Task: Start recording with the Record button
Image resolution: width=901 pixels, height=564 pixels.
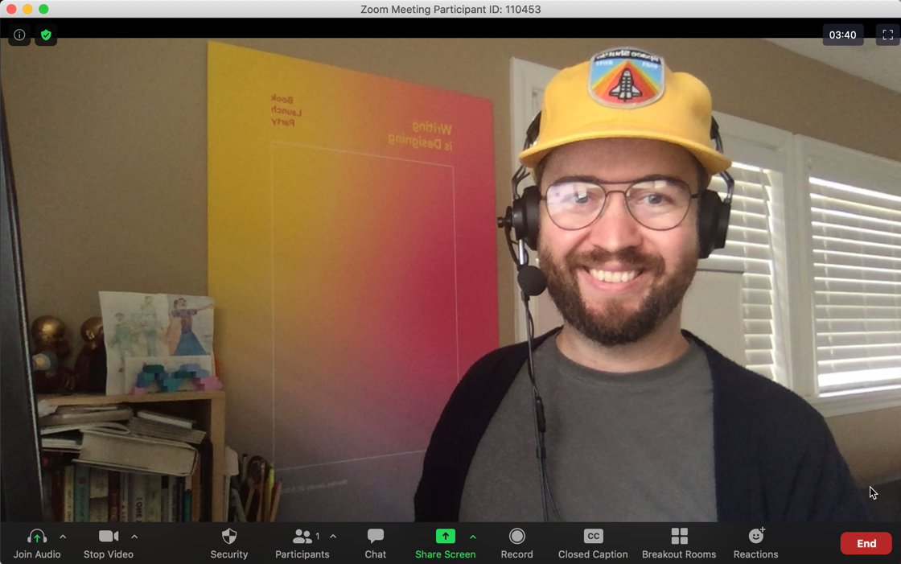Action: (516, 543)
